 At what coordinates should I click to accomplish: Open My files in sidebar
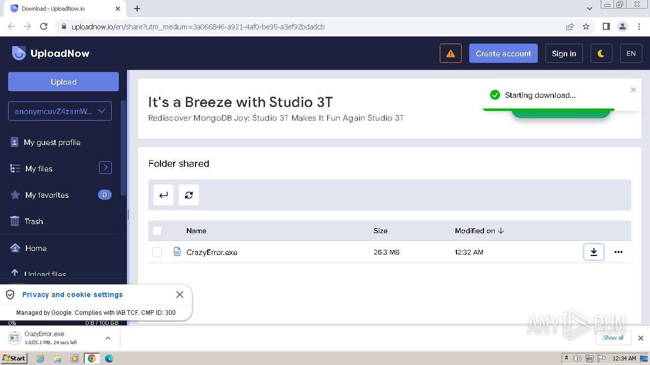[x=39, y=169]
